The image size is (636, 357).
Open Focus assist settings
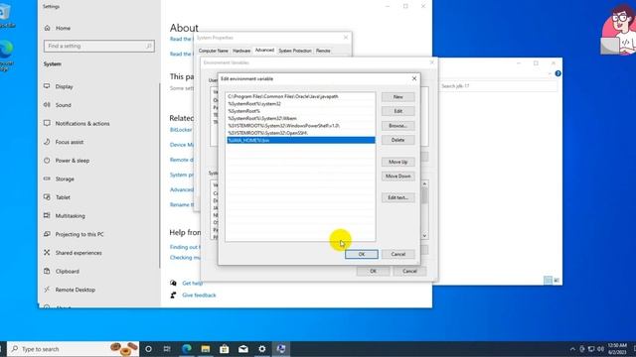click(70, 142)
